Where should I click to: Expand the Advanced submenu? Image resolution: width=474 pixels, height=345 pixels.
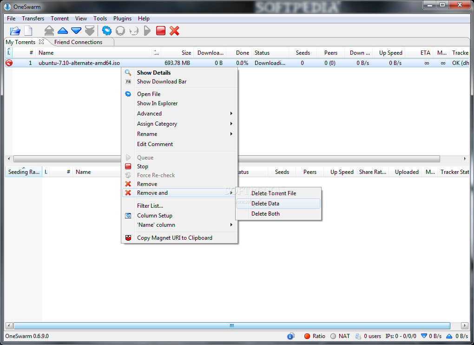tap(179, 114)
